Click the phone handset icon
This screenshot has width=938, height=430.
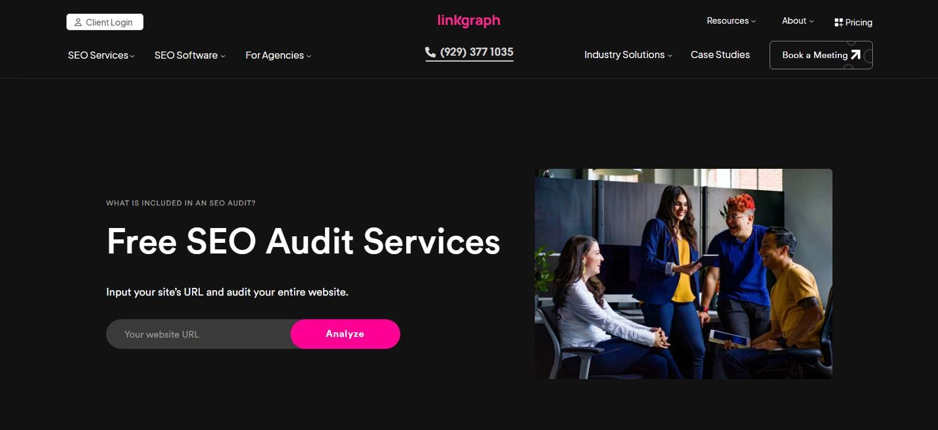tap(430, 52)
